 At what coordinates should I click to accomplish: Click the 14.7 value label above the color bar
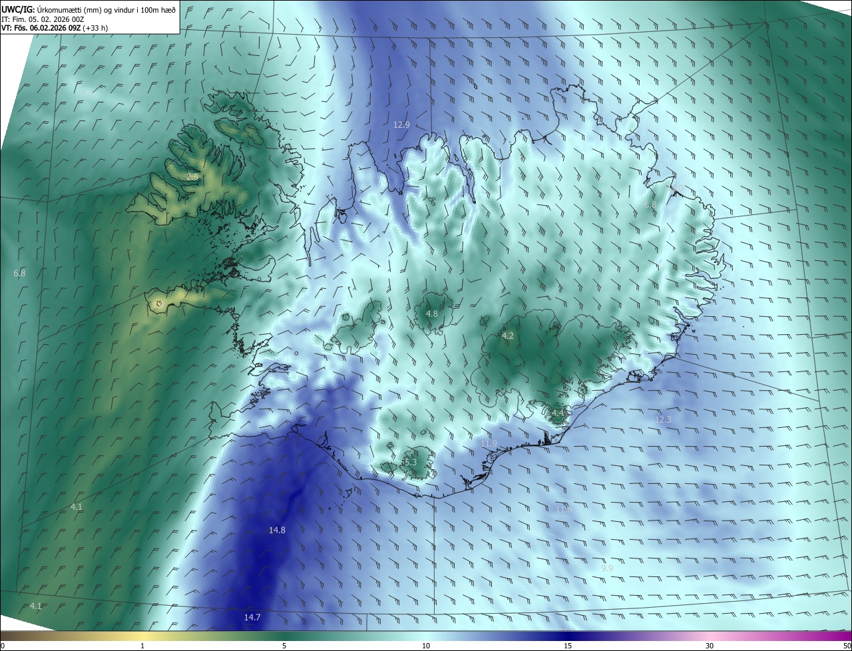point(252,617)
